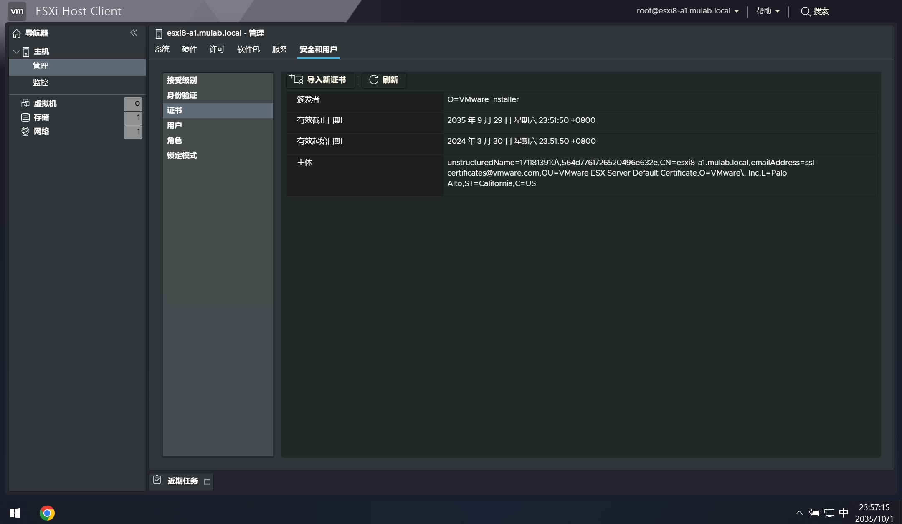This screenshot has width=902, height=524.
Task: Click the 主机 label in navigator
Action: point(41,51)
